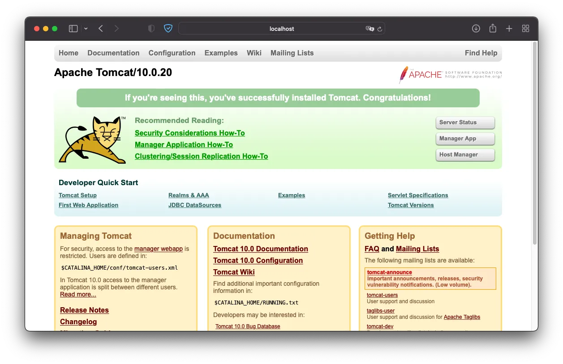Click the translate icon in address bar

370,29
